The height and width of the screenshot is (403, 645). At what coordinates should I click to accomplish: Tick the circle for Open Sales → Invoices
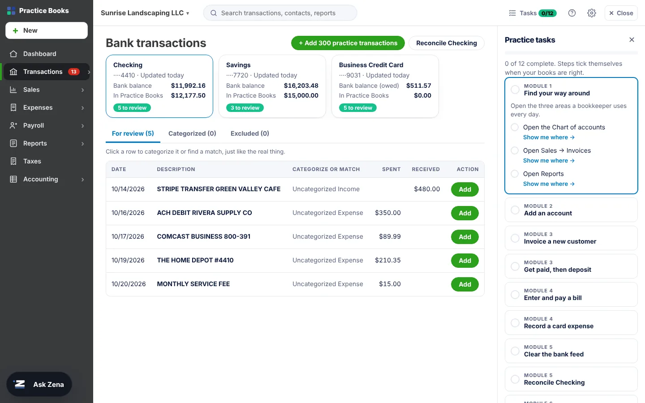(515, 150)
